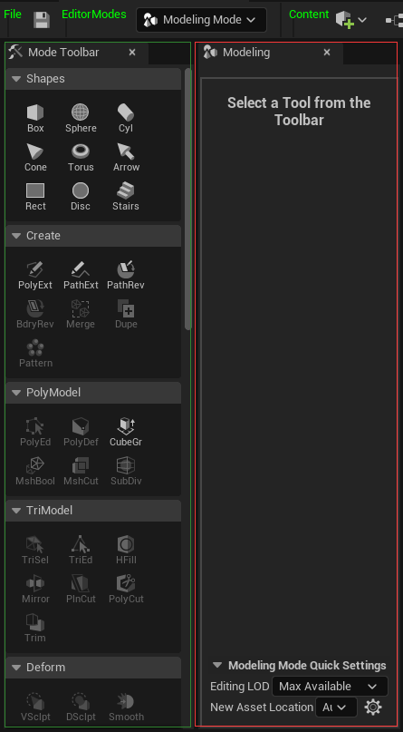Activate the PolyExt create tool

coord(35,276)
